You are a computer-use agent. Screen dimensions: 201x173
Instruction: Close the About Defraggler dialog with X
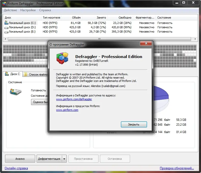(x=146, y=43)
